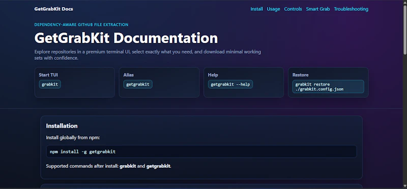Viewport: 407px width, 189px height.
Task: Open the Usage nav link
Action: coord(273,9)
